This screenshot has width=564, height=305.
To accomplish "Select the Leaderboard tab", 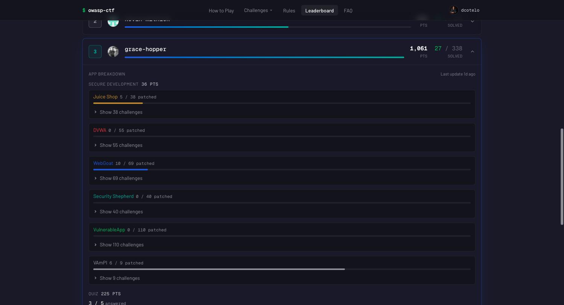I will point(319,11).
